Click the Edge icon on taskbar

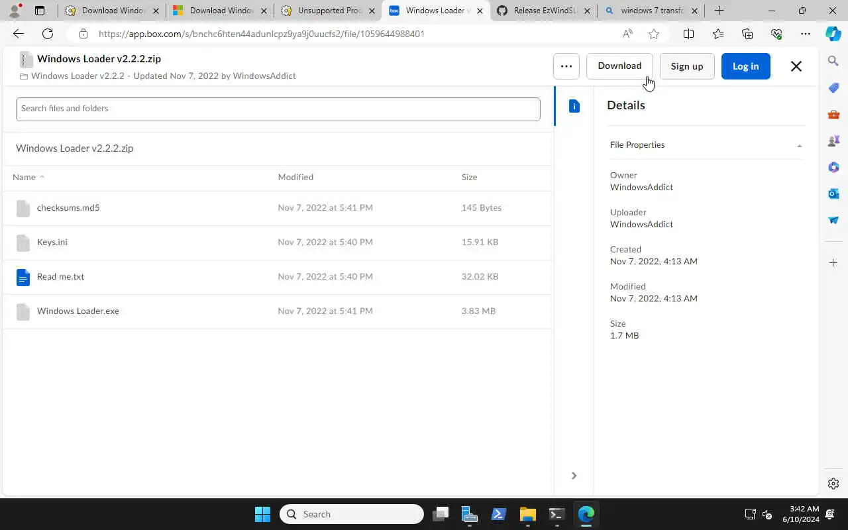(586, 514)
